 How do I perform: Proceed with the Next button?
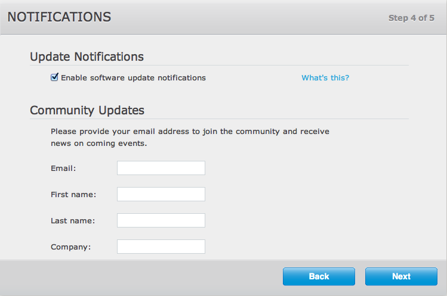coord(401,276)
